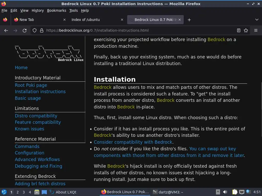
Task: Switch to virtual desktop 1
Action: pyautogui.click(x=11, y=192)
